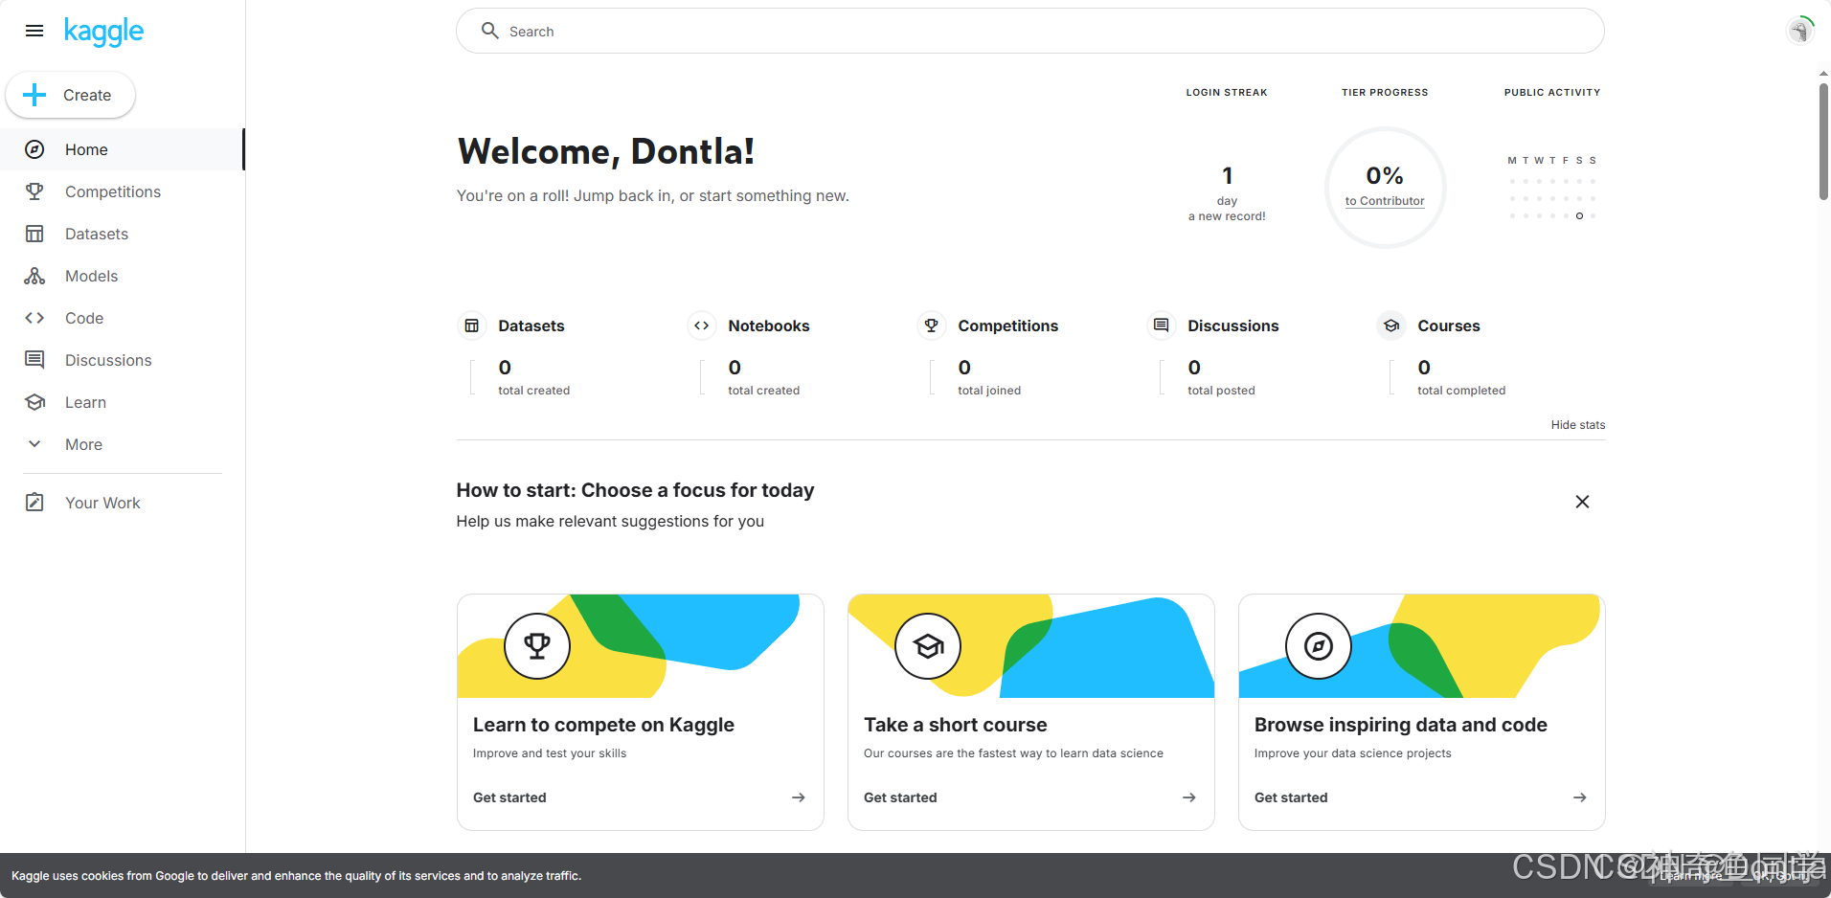Open Datasets in the sidebar
Screen dimensions: 1831x898
pos(122,234)
